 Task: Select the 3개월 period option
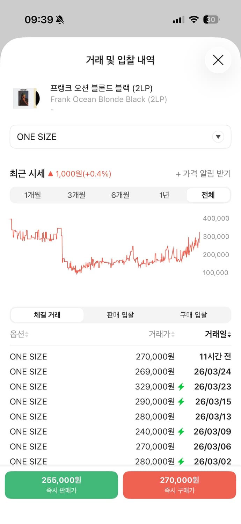click(76, 195)
